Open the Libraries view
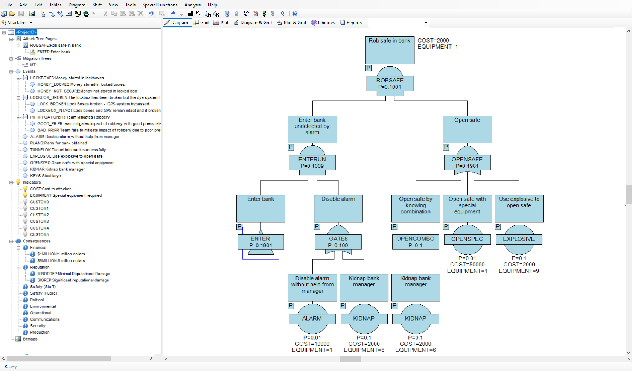The width and height of the screenshot is (632, 371). 323,23
